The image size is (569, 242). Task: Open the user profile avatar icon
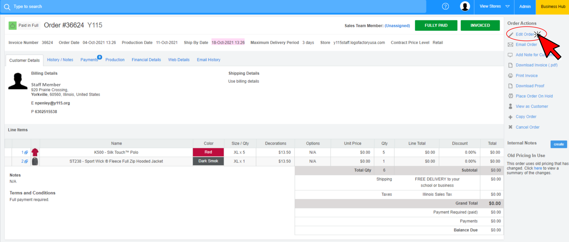click(465, 6)
